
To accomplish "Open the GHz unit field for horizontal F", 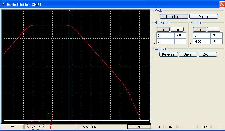I will point(180,35).
